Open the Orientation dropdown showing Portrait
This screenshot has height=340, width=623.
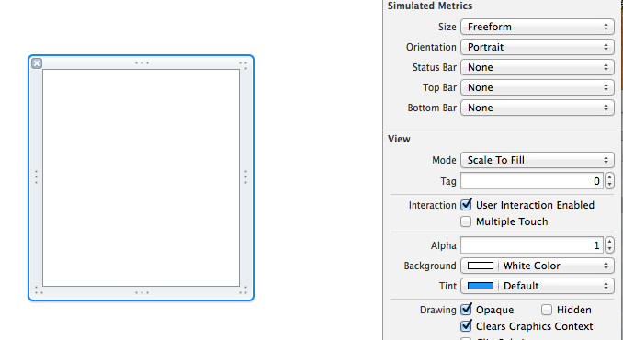point(538,47)
